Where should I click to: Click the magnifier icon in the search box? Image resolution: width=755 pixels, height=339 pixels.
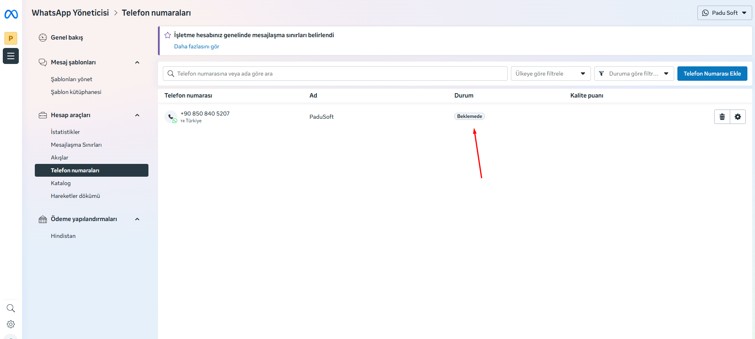click(x=171, y=74)
